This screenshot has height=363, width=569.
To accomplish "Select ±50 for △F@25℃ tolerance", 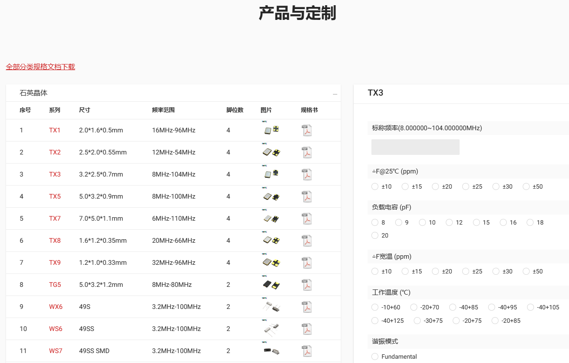I will coord(526,186).
